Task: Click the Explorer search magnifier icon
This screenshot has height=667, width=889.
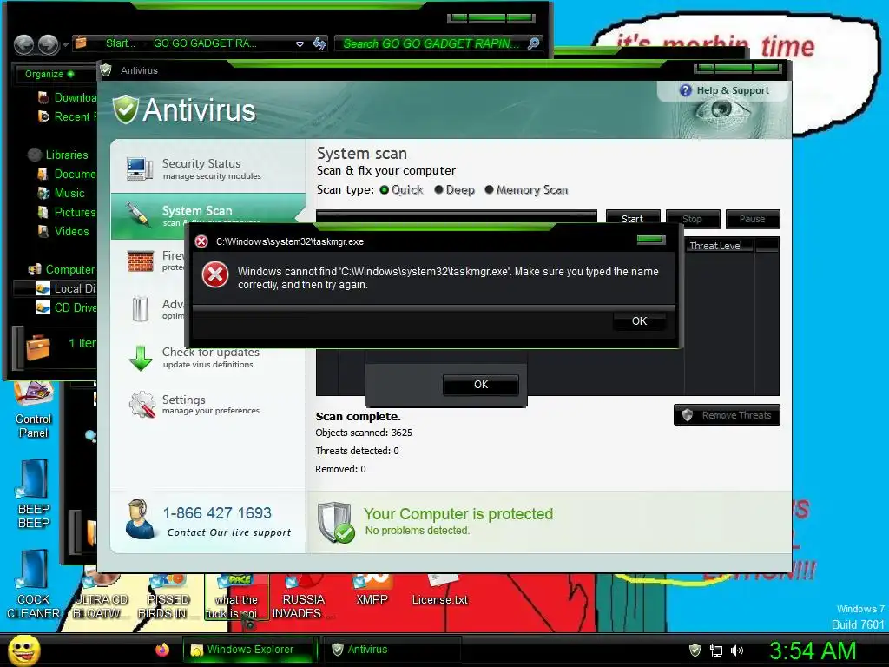Action: click(x=534, y=43)
